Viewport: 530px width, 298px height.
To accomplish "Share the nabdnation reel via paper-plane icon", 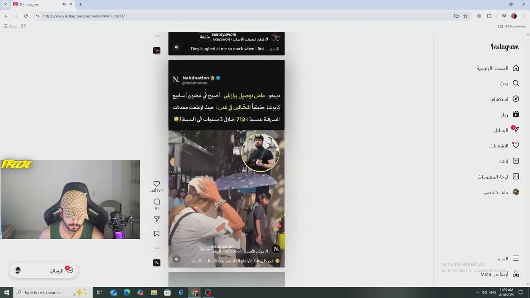I will [157, 219].
